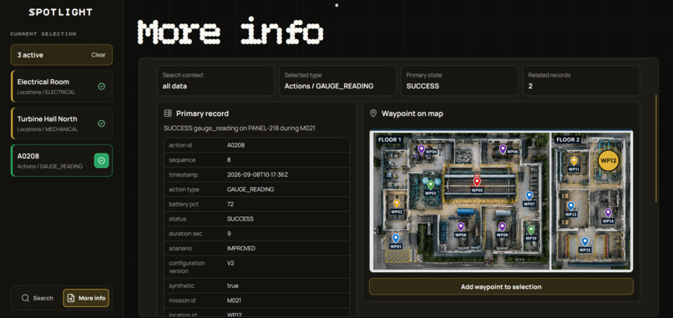This screenshot has height=318, width=673.
Task: Click the red WP05 waypoint pin
Action: click(x=477, y=181)
